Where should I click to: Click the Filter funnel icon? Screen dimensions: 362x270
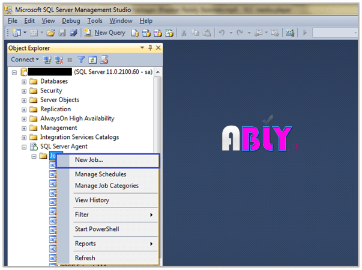[x=81, y=60]
